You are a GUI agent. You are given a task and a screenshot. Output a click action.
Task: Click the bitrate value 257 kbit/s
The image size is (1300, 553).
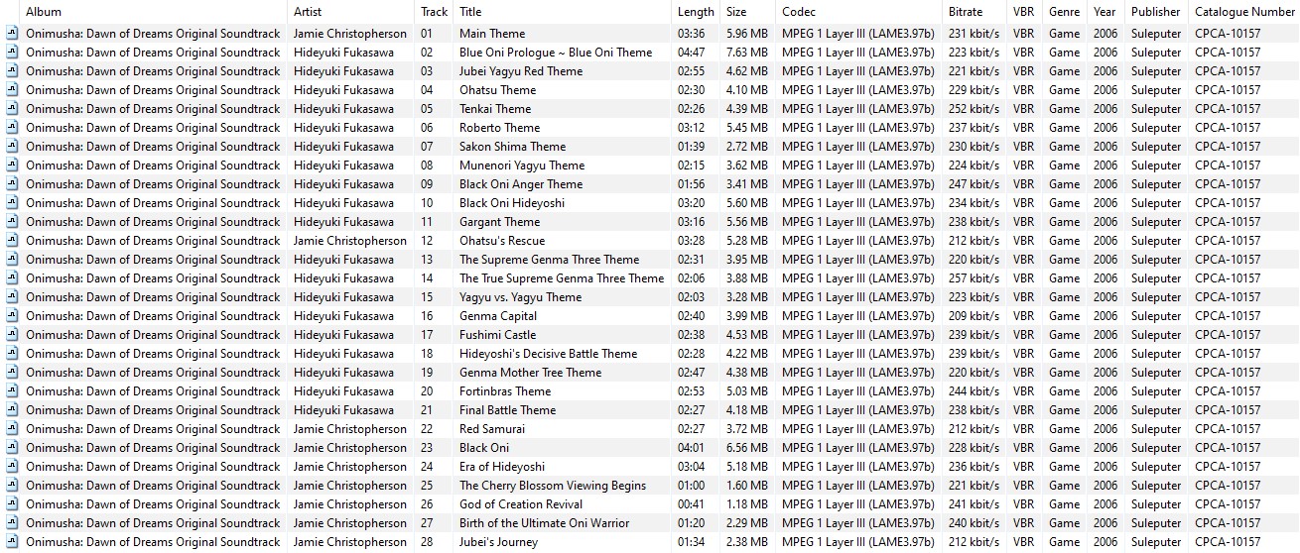click(975, 278)
